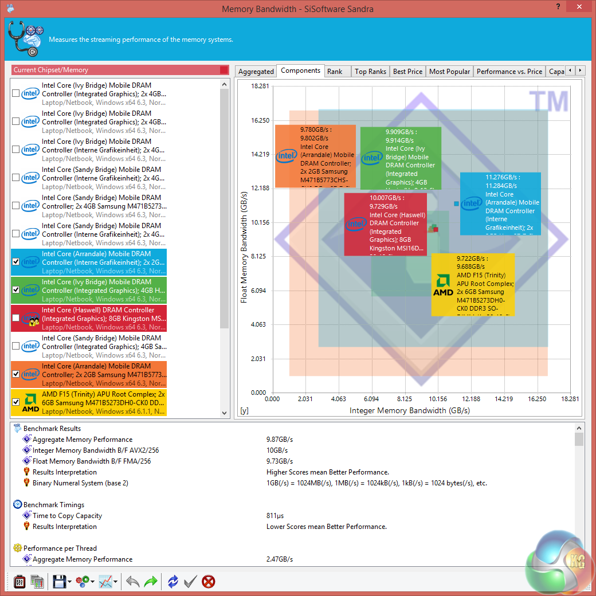Click the red square by Current Chipset/Memory
The width and height of the screenshot is (596, 596).
point(224,70)
